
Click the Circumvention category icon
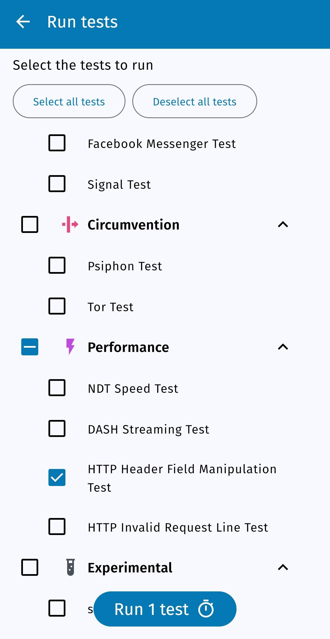70,224
